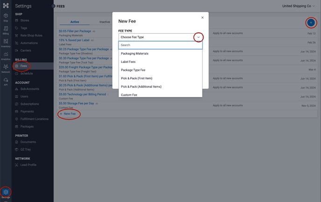The width and height of the screenshot is (321, 202).
Task: Open Network from the left rail
Action: pyautogui.click(x=6, y=69)
